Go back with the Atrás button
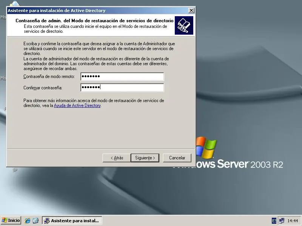This screenshot has height=226, width=302. (117, 158)
